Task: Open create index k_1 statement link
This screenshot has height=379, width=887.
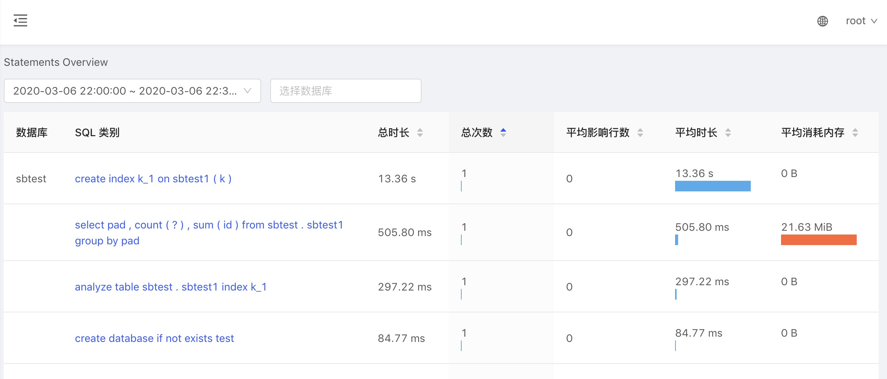Action: tap(153, 179)
